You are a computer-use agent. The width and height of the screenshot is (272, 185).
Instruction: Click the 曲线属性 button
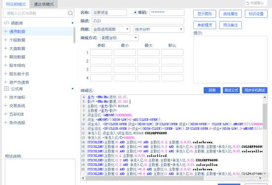pyautogui.click(x=230, y=14)
